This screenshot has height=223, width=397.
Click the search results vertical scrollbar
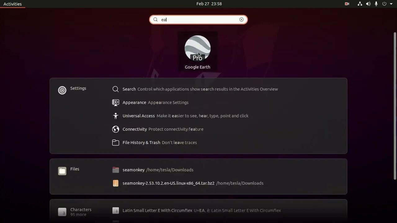tap(395, 106)
